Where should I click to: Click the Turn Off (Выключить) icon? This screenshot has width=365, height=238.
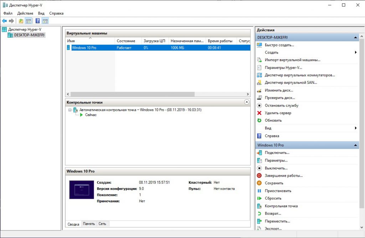pos(259,168)
